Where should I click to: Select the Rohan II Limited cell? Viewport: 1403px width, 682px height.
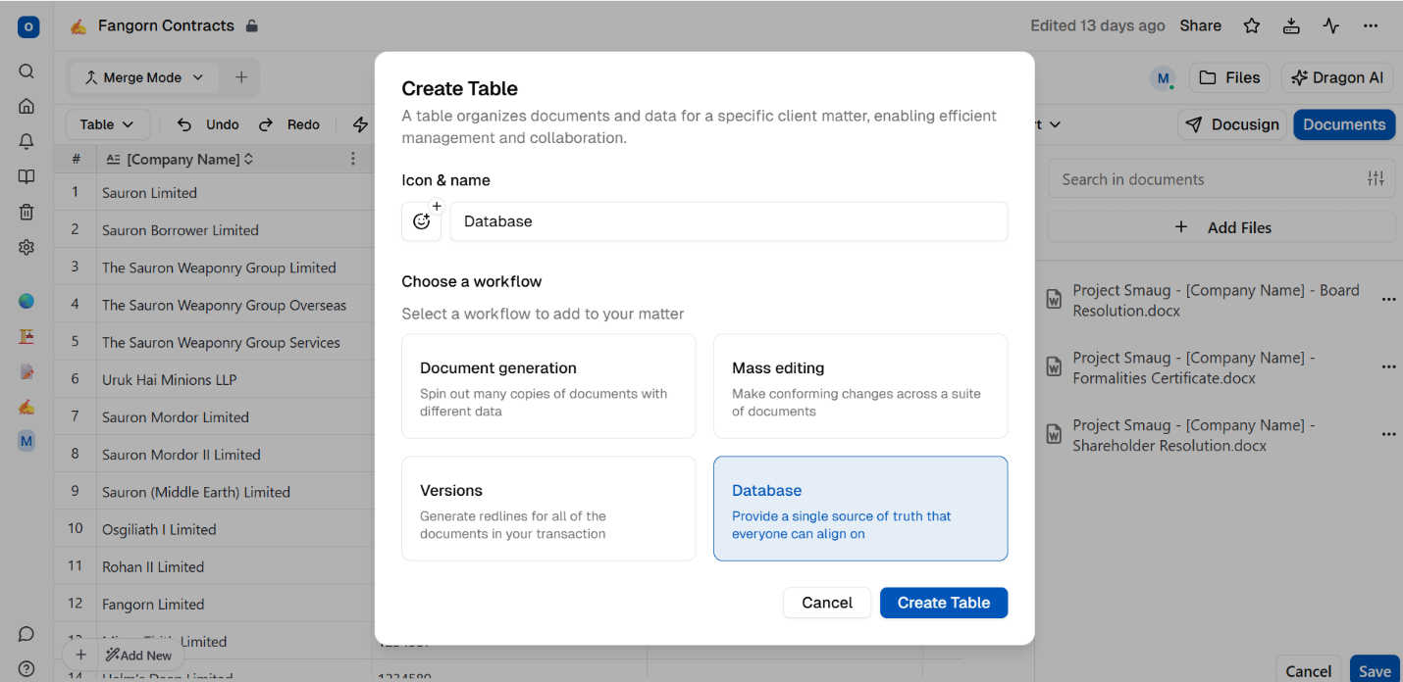pyautogui.click(x=234, y=566)
